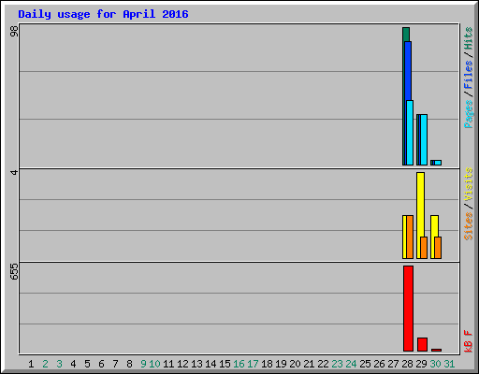This screenshot has height=374, width=479.
Task: Click the orange Sites bar for day 28
Action: [x=410, y=237]
